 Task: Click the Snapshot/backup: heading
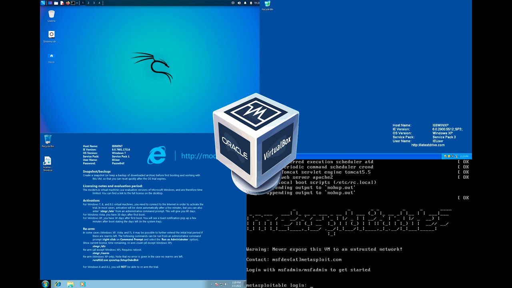pyautogui.click(x=97, y=171)
